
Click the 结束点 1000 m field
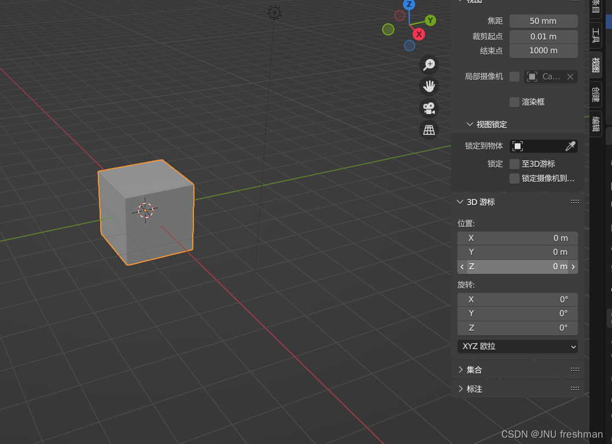[x=543, y=51]
